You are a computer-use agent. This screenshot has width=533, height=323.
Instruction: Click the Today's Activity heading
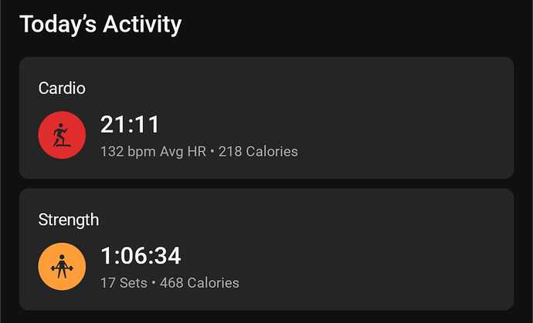(100, 25)
